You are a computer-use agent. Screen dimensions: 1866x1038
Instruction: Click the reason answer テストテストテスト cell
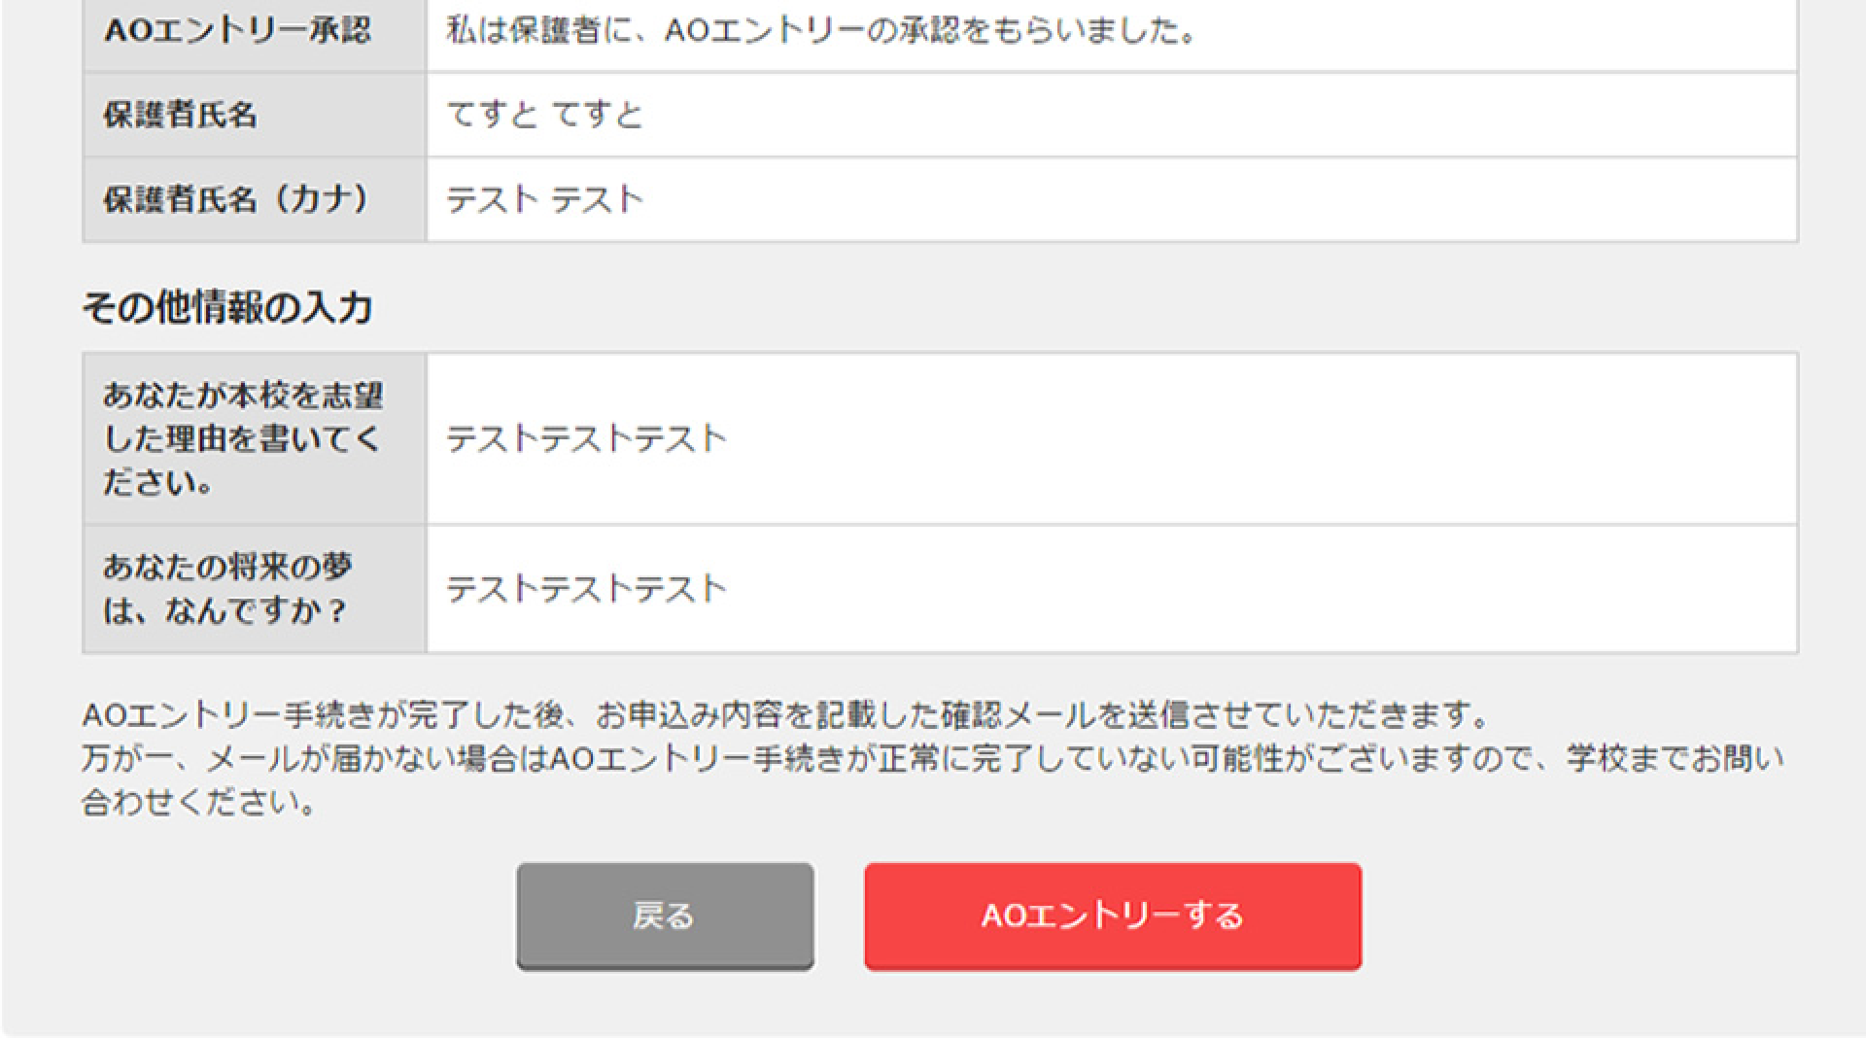pos(583,438)
